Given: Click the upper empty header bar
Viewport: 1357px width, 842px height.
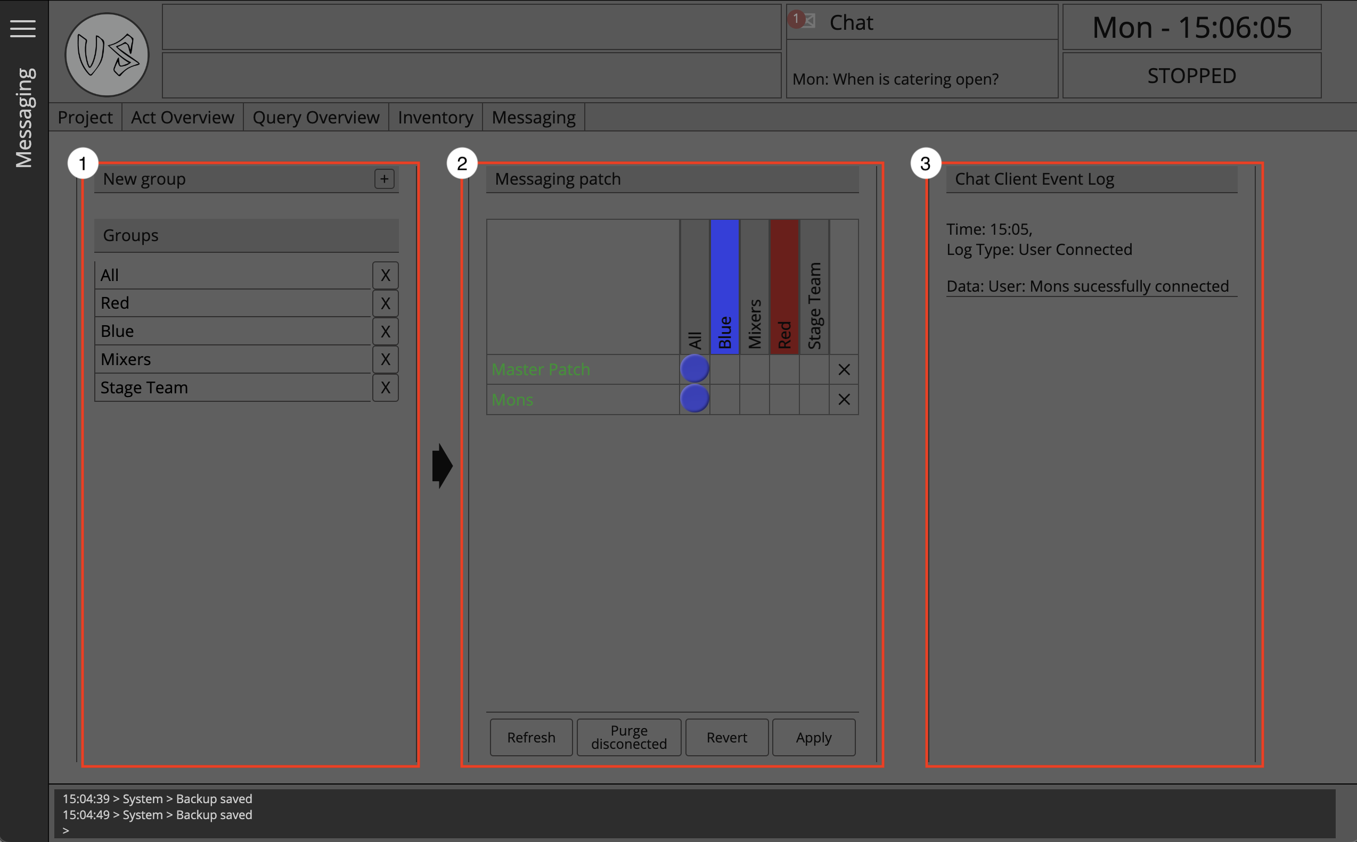Looking at the screenshot, I should point(472,27).
